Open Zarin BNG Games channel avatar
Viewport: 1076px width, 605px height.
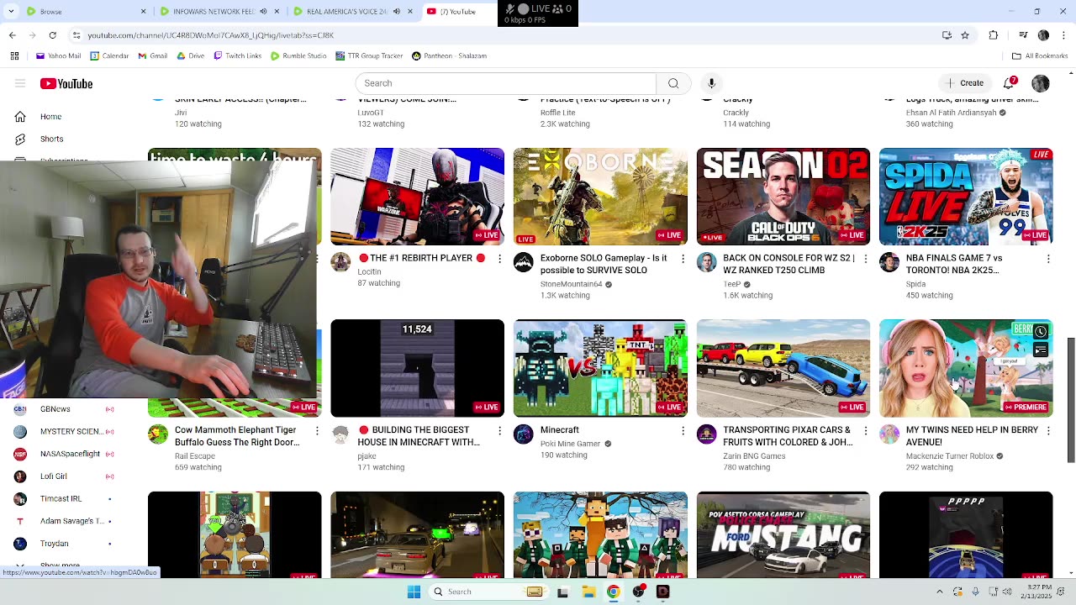pos(706,434)
